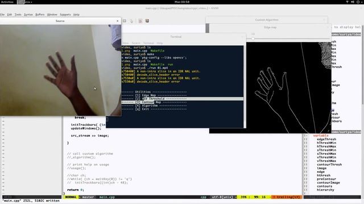
Task: Select 'contours' in the tag list
Action: click(325, 186)
